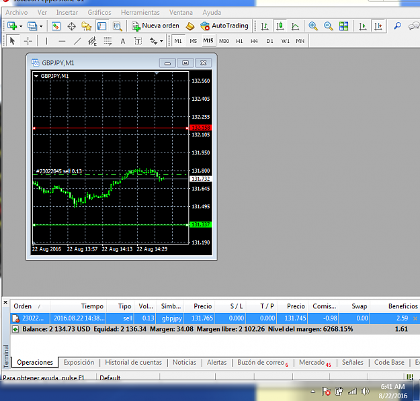Toggle the Data Window crosshair icon
This screenshot has height=401, width=420.
pyautogui.click(x=71, y=26)
